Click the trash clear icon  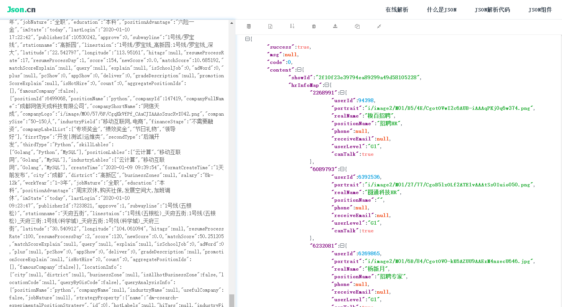coord(314,26)
